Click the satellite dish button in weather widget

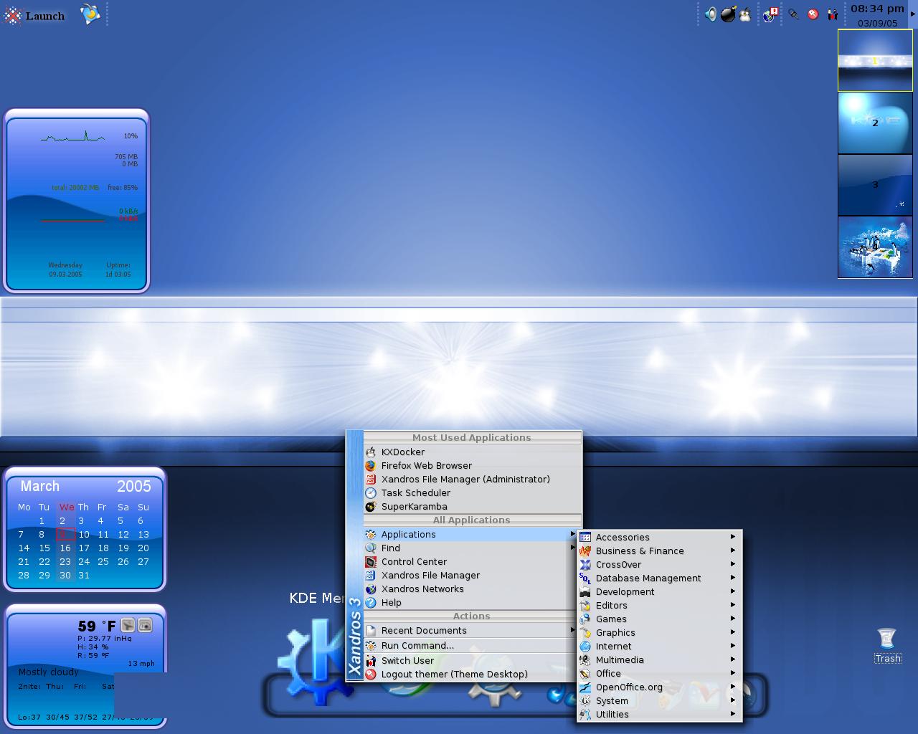(x=128, y=626)
